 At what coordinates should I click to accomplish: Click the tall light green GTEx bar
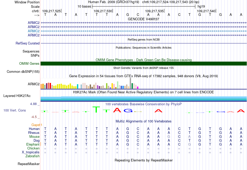coord(118,85)
